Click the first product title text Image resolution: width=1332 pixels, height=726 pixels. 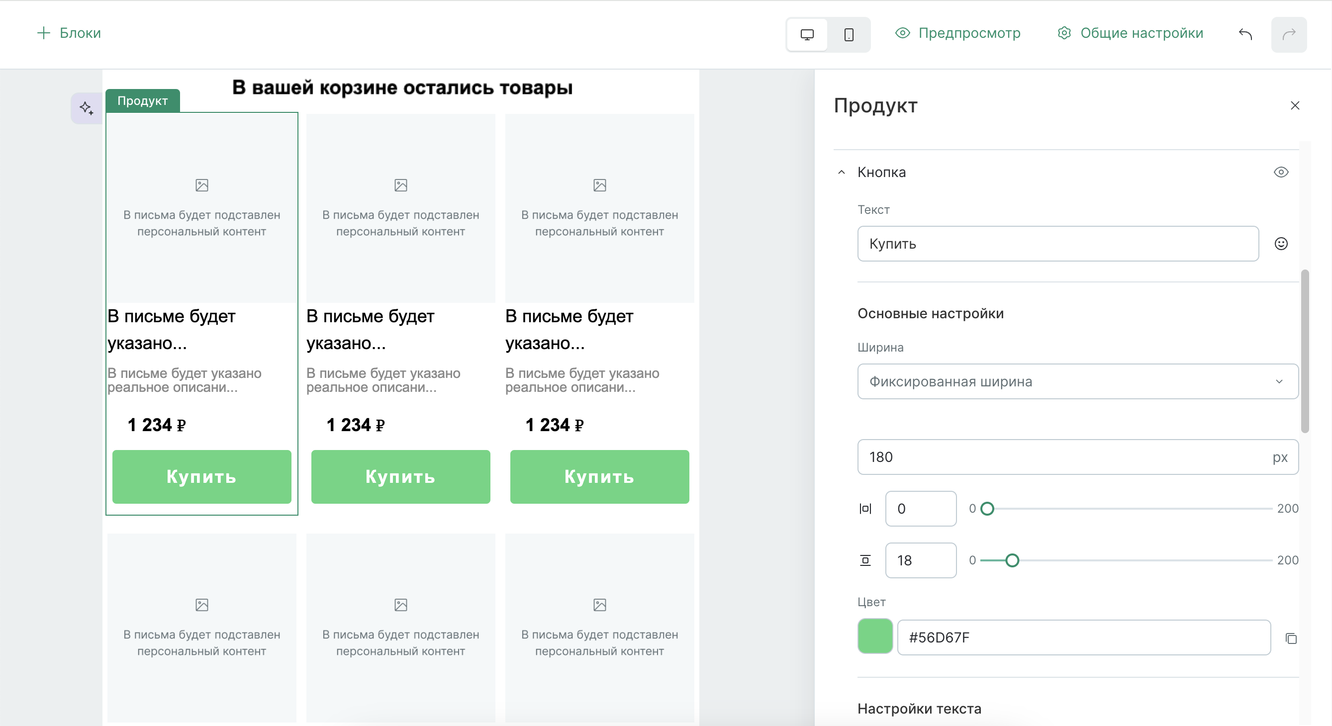[x=172, y=329]
